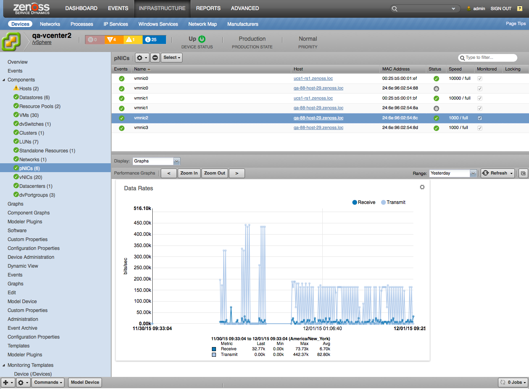This screenshot has height=389, width=529.
Task: Click the global search input field
Action: pos(425,8)
